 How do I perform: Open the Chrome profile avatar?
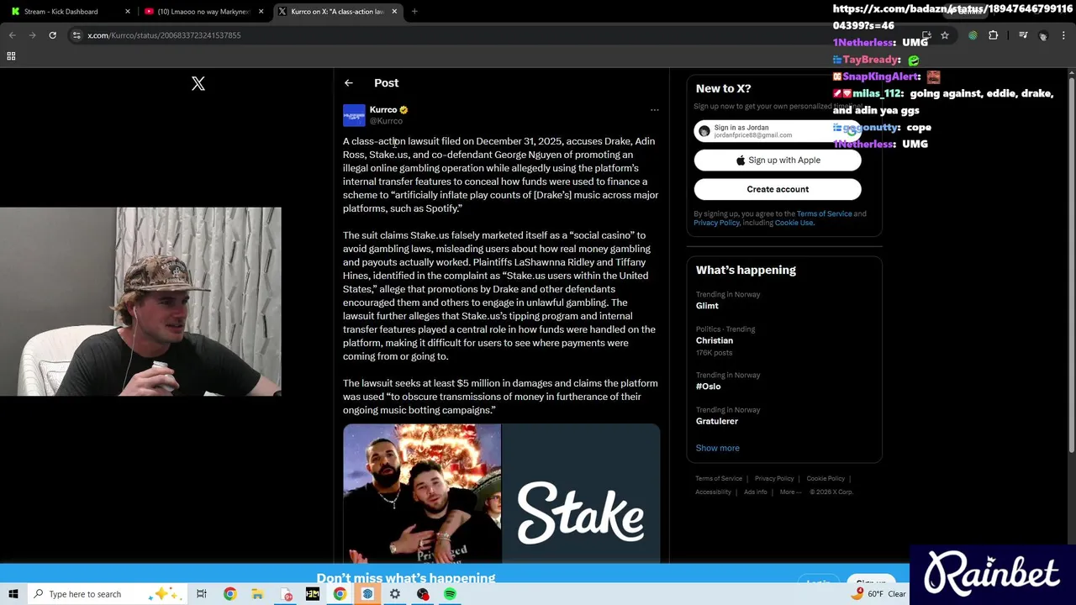pos(1043,35)
